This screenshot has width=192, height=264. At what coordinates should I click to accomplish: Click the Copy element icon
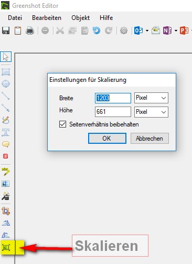coord(72,30)
